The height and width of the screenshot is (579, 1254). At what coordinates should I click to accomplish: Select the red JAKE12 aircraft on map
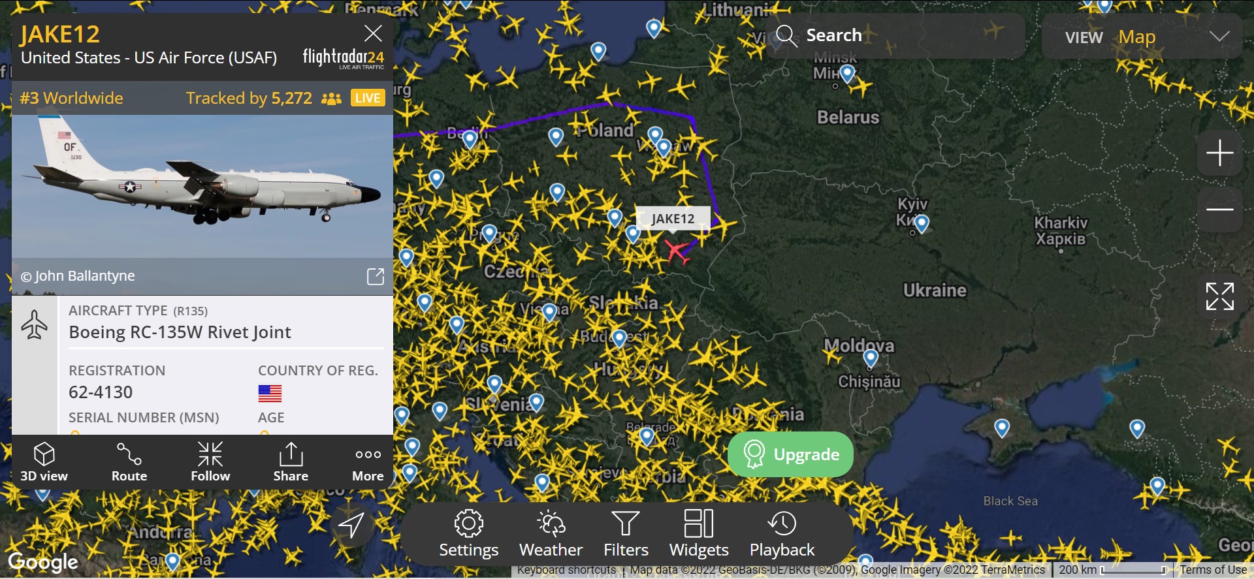click(x=677, y=251)
